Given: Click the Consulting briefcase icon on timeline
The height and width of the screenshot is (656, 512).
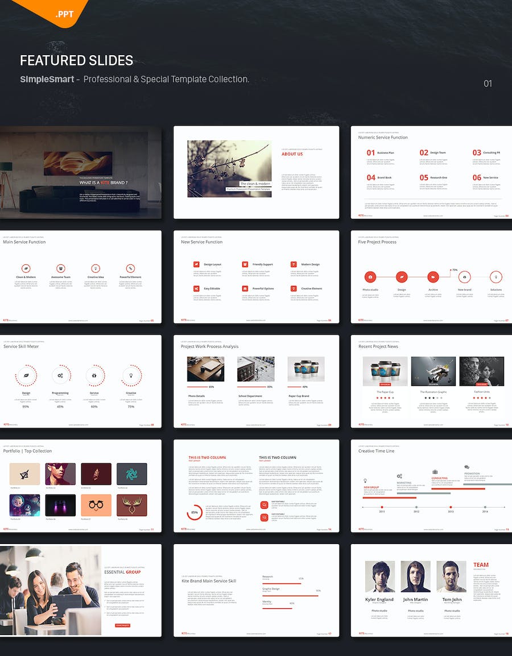Looking at the screenshot, I should pyautogui.click(x=435, y=472).
